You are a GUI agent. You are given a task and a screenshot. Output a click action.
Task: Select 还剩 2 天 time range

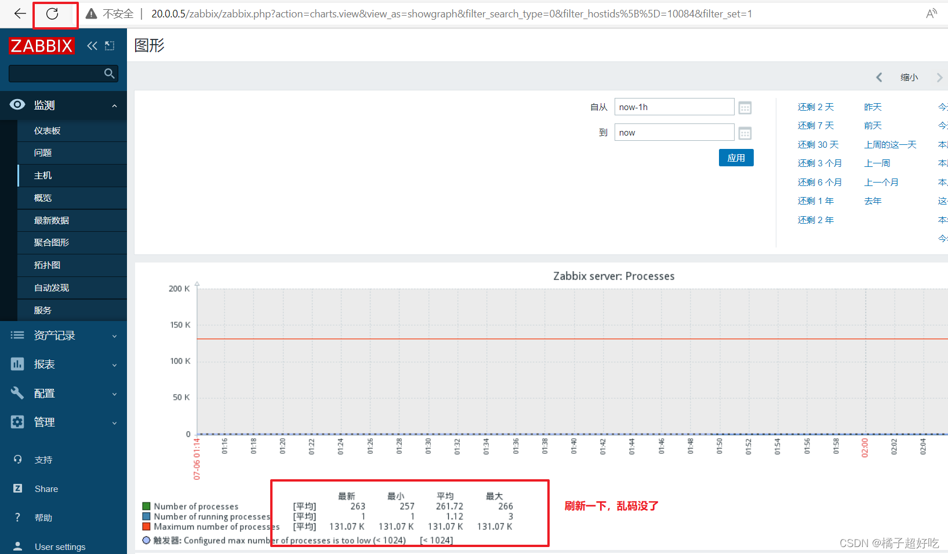[816, 107]
